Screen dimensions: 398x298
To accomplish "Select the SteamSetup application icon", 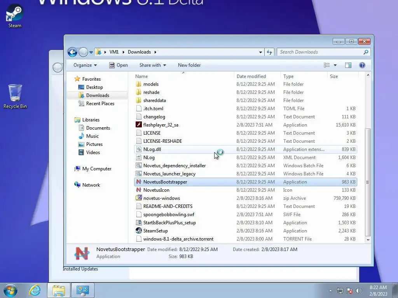I will (x=139, y=230).
